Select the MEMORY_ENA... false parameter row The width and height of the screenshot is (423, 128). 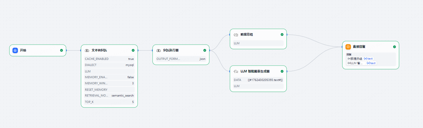pyautogui.click(x=109, y=77)
